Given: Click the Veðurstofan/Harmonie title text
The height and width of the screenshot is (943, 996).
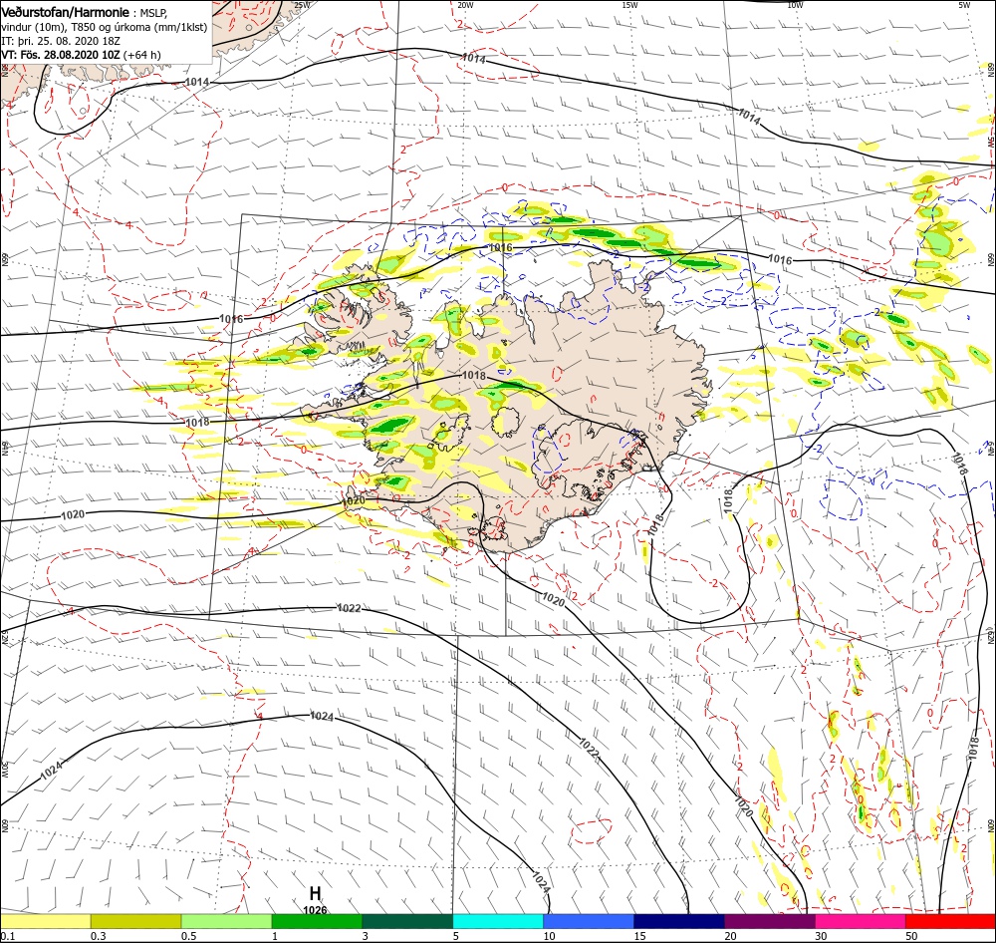Looking at the screenshot, I should coord(66,12).
